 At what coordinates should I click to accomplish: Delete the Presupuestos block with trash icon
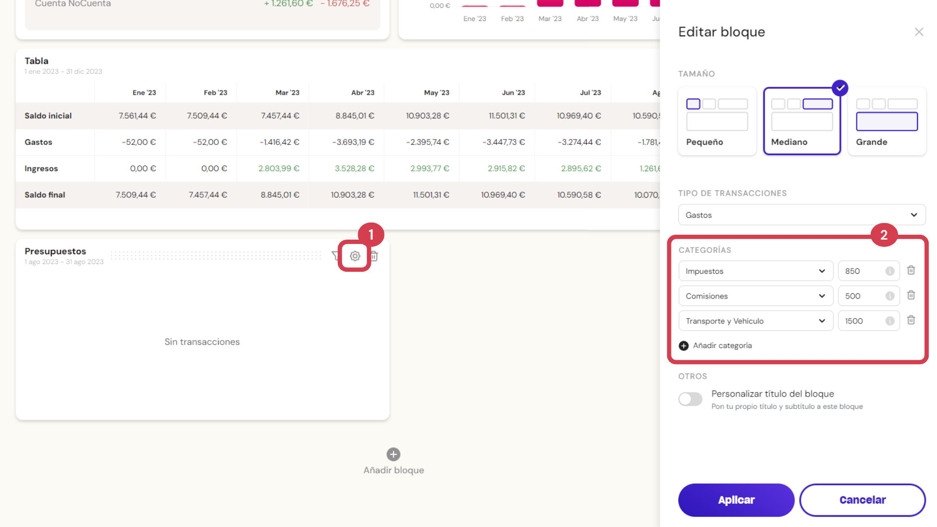point(374,256)
